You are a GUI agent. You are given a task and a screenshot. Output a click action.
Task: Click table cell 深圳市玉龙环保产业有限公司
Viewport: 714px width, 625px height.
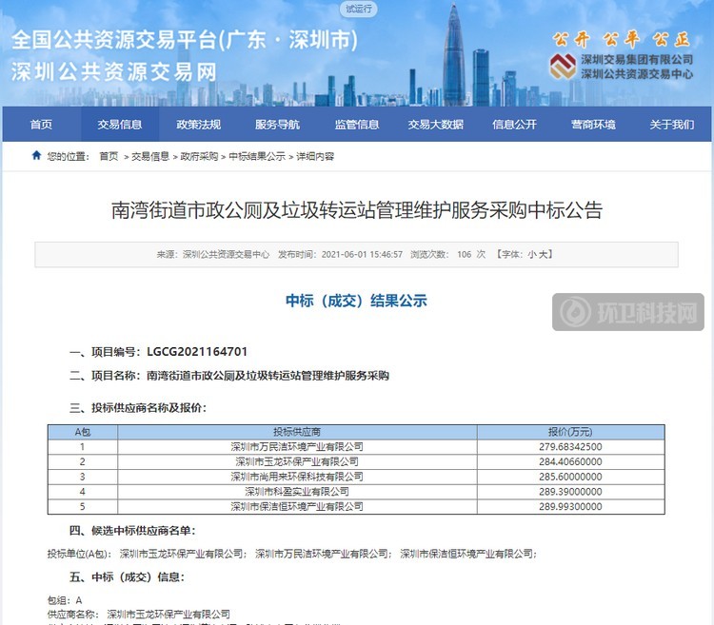[297, 461]
